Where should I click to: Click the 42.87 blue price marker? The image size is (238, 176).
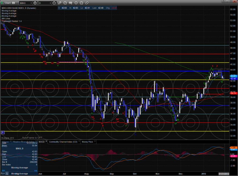click(x=233, y=76)
